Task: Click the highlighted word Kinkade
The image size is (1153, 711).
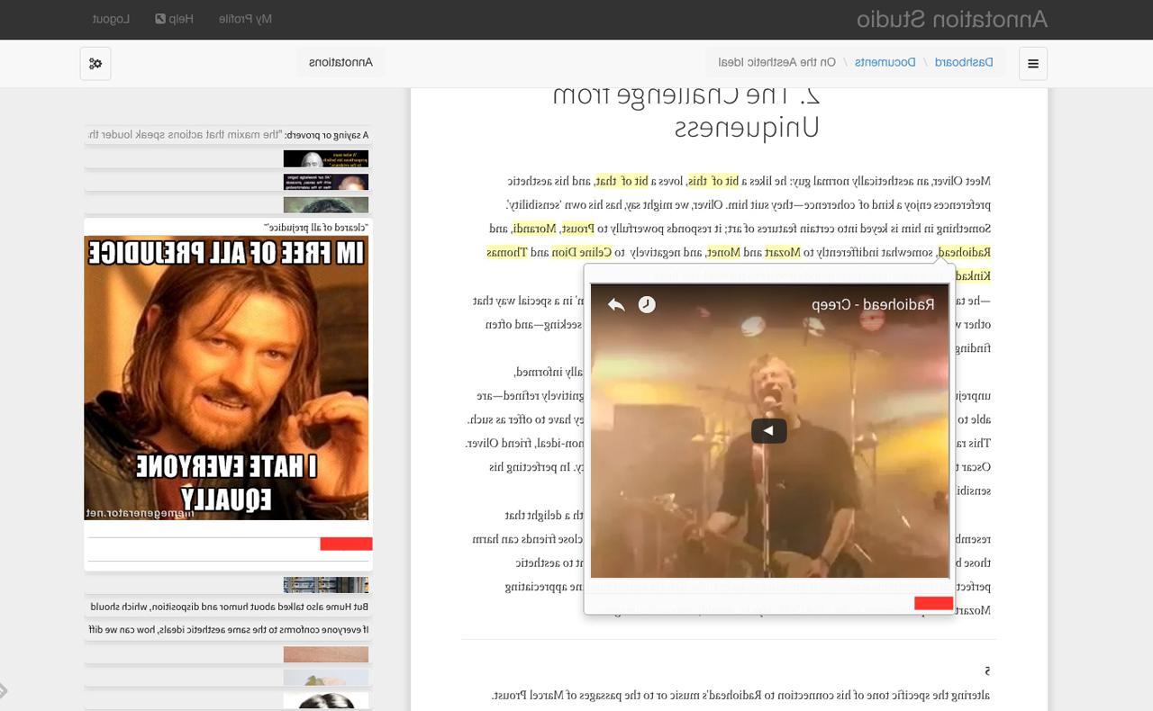Action: 972,276
